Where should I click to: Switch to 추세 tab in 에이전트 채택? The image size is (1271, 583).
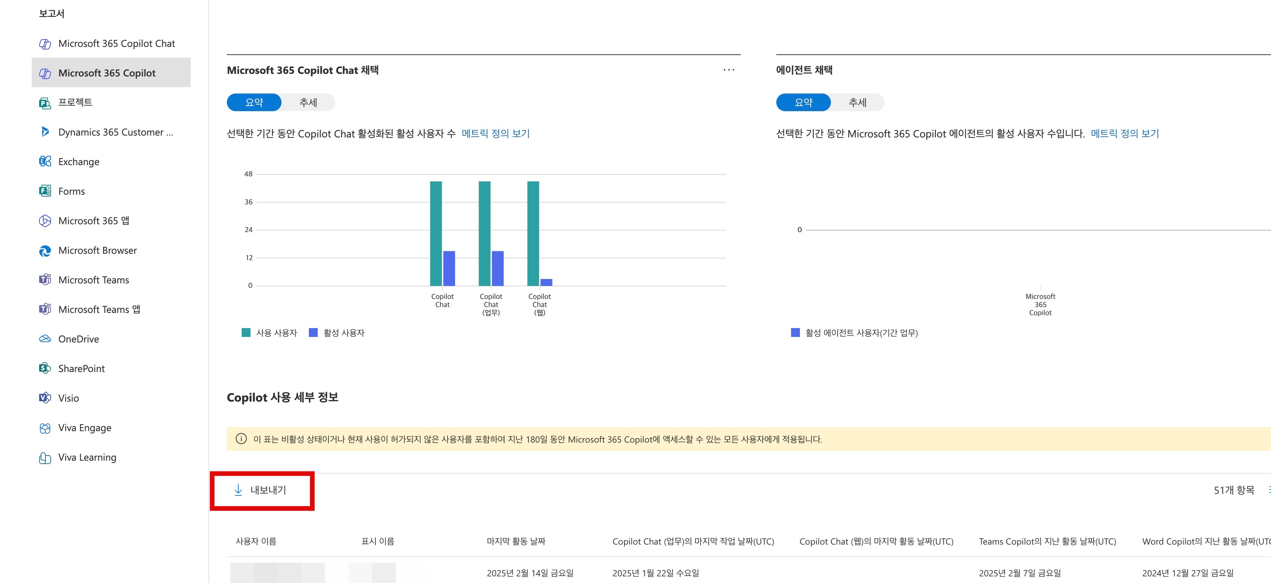point(858,103)
